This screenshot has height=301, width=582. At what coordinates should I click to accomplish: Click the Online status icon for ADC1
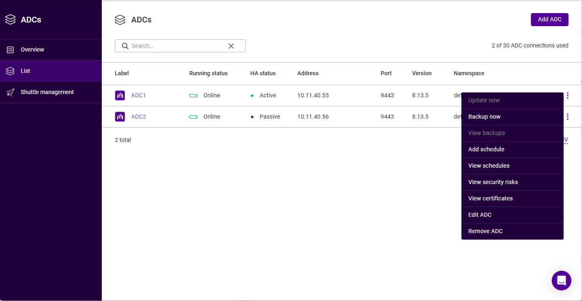(193, 95)
